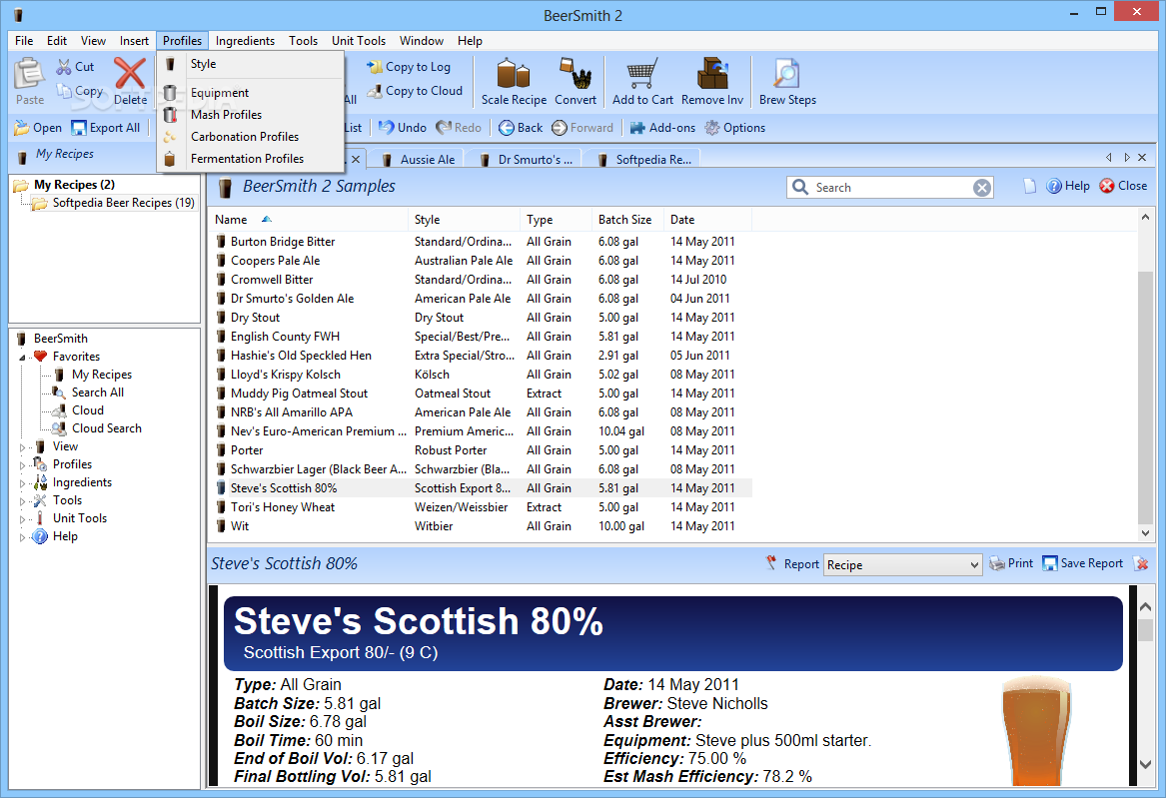Click the Help question mark icon
This screenshot has width=1166, height=798.
[1054, 186]
